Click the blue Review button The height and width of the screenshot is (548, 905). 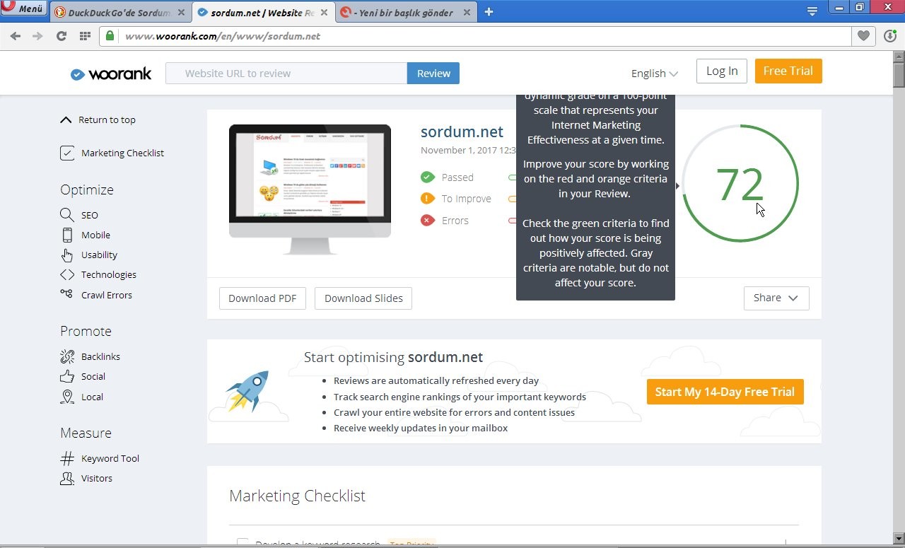point(433,74)
